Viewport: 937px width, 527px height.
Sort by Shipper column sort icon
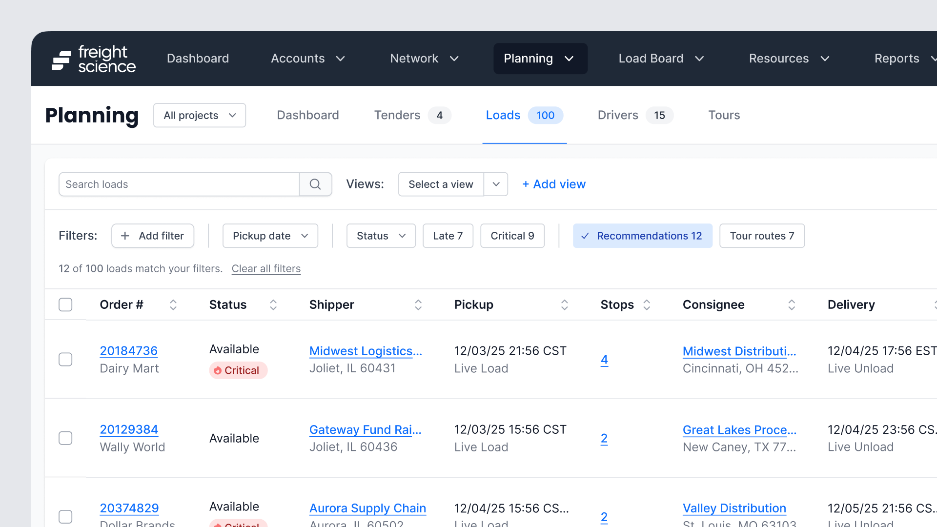tap(418, 305)
